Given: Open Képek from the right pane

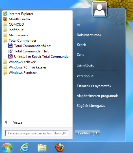Looking at the screenshot, I should [81, 45].
